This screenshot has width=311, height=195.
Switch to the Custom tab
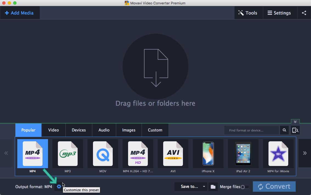click(x=155, y=130)
